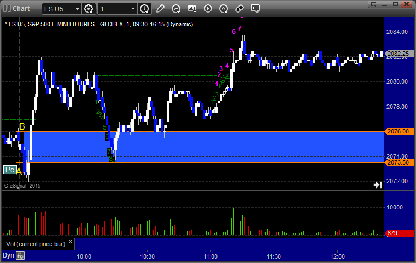Toggle the Pc marker button

click(x=9, y=170)
